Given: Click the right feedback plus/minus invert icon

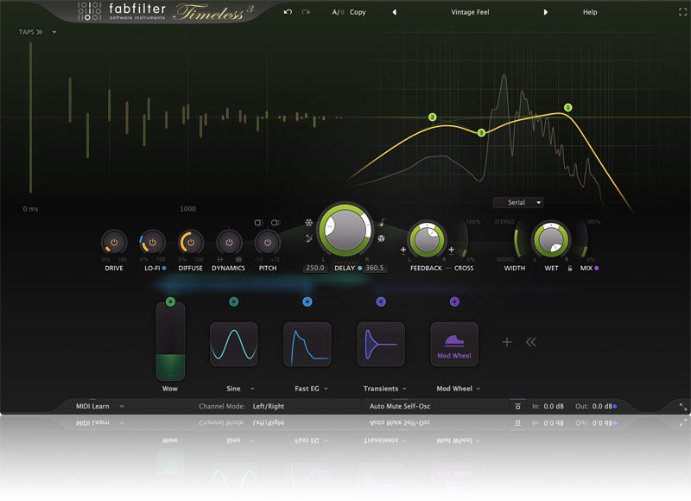Looking at the screenshot, I should [x=451, y=250].
